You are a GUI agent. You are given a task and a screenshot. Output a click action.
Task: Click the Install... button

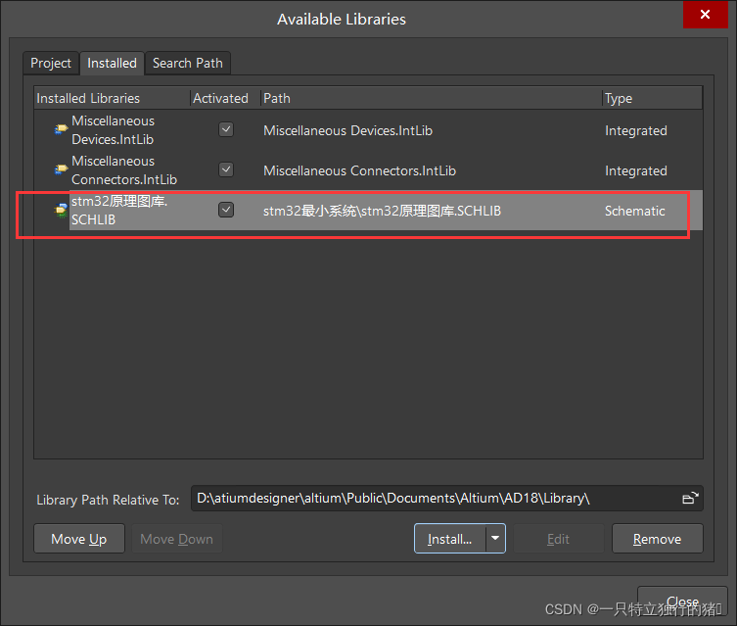click(x=450, y=539)
